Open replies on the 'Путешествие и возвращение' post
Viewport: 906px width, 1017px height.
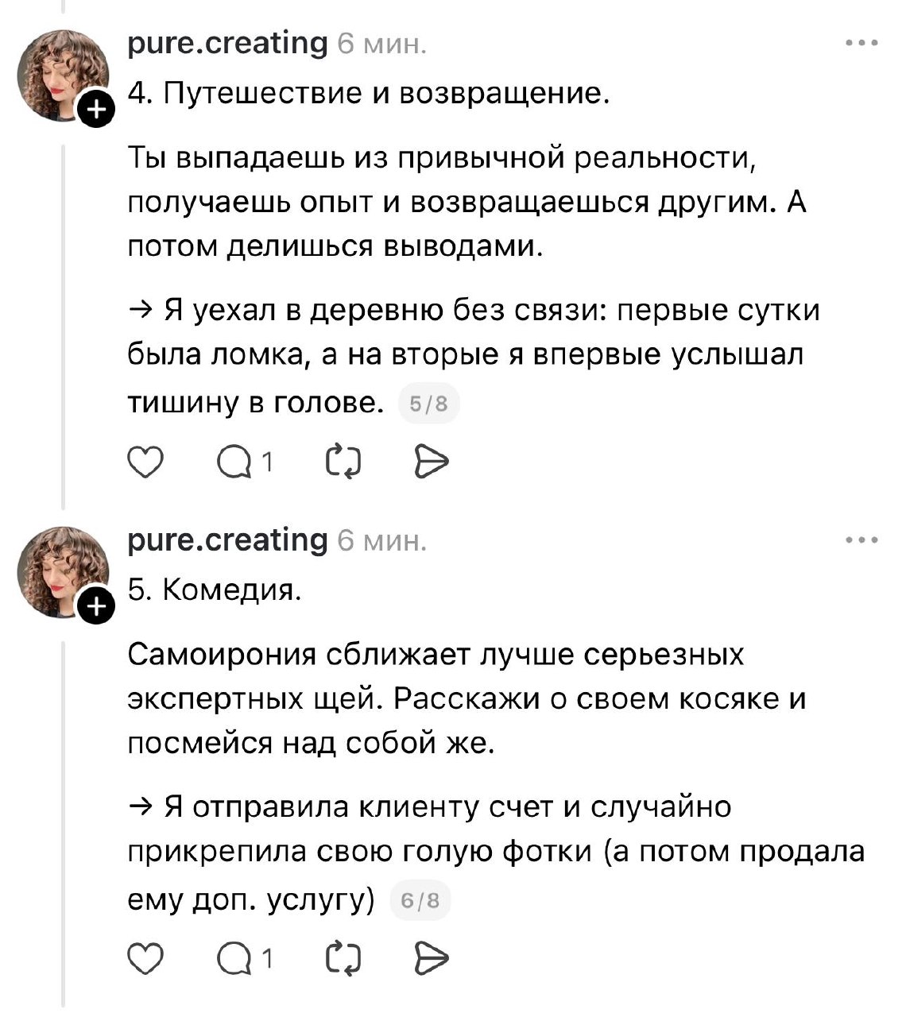(236, 462)
